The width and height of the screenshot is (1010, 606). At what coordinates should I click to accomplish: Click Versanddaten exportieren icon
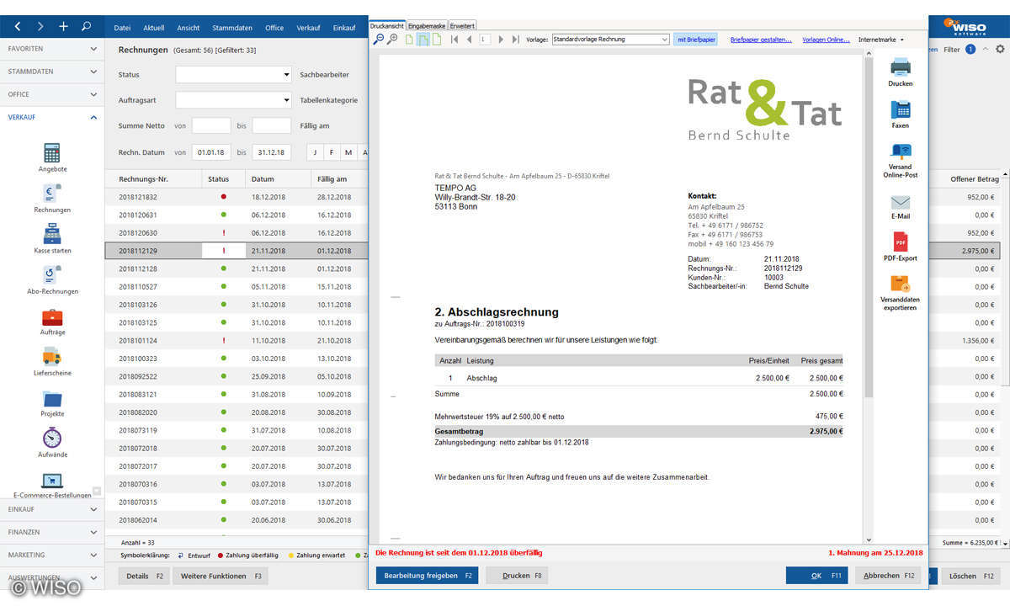coord(901,284)
